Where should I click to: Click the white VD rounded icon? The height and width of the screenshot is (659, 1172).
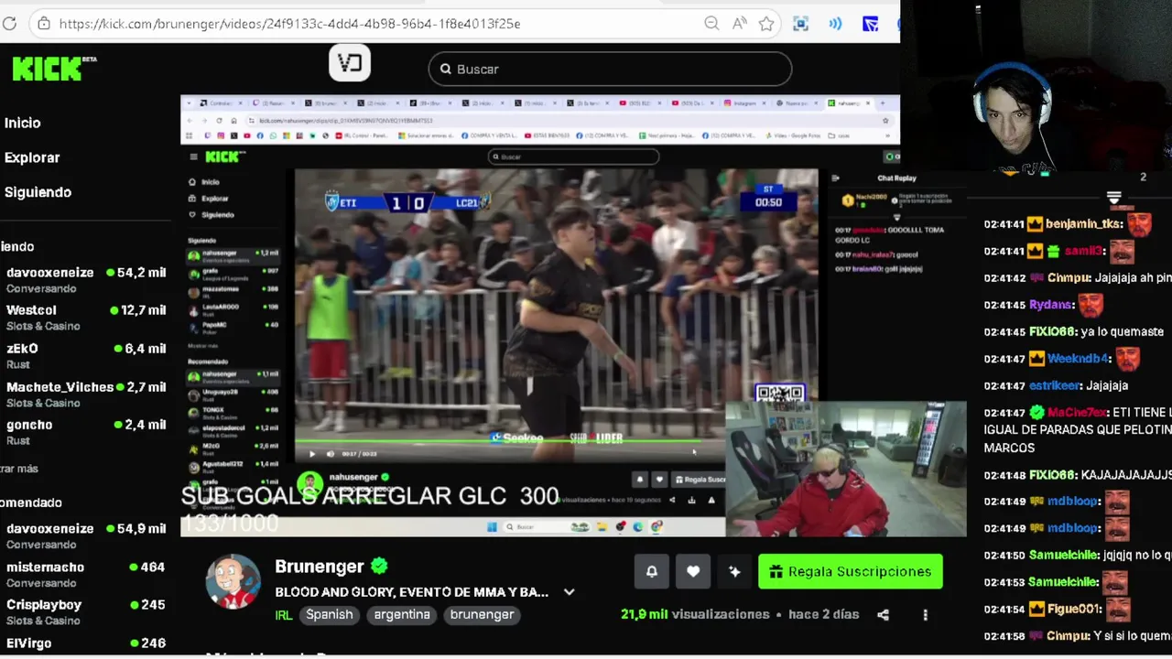coord(350,62)
